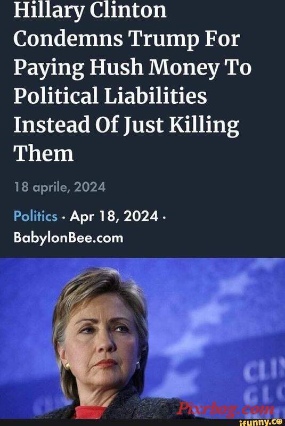Viewport: 285px width, 426px height.
Task: Click the word Them ending the headline
Action: 44,153
